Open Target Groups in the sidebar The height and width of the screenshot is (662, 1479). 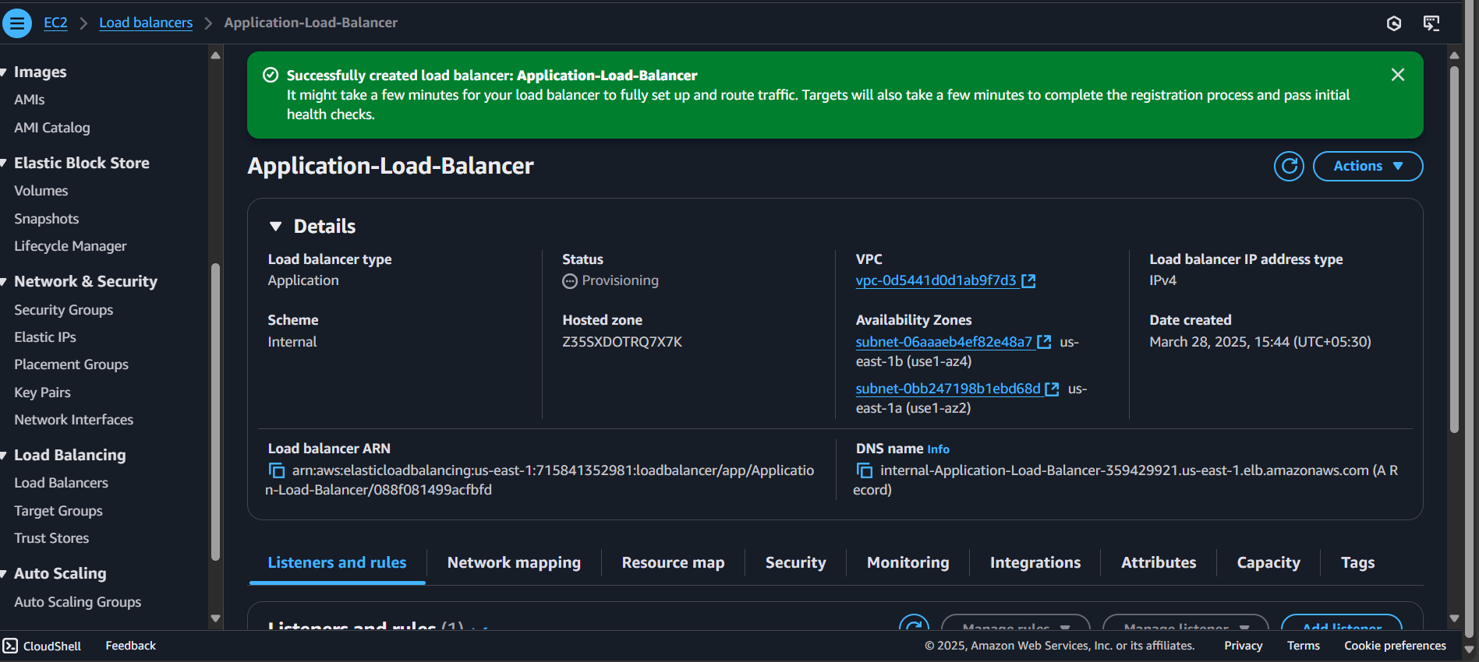point(58,511)
